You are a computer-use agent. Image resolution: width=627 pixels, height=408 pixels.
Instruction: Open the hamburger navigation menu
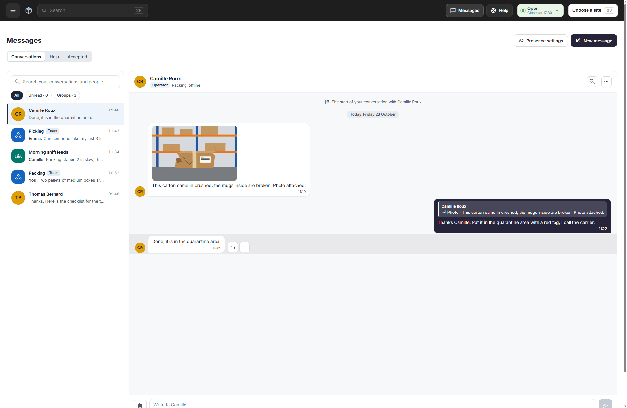tap(13, 10)
